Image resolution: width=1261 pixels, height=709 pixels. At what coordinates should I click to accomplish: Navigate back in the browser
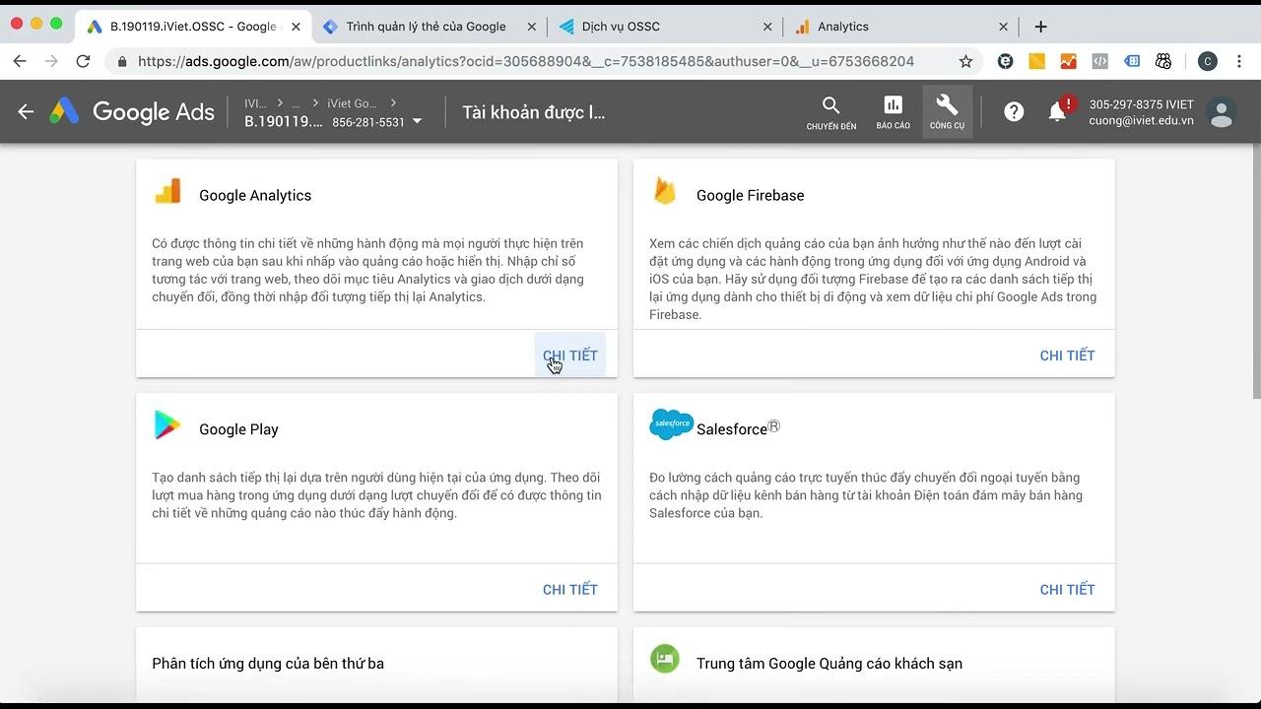tap(20, 61)
